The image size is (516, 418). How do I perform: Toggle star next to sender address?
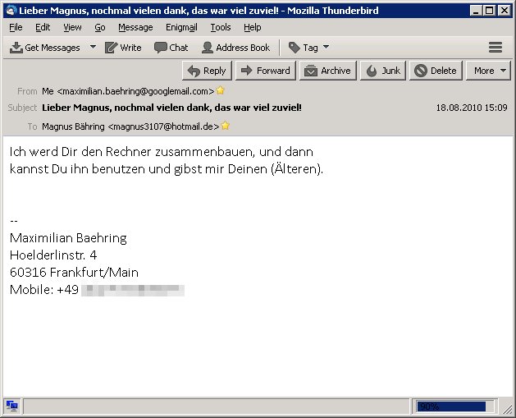point(220,91)
